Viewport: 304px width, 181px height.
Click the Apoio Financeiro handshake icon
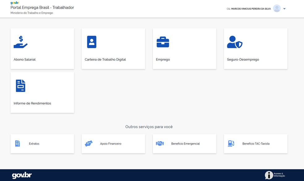(89, 144)
